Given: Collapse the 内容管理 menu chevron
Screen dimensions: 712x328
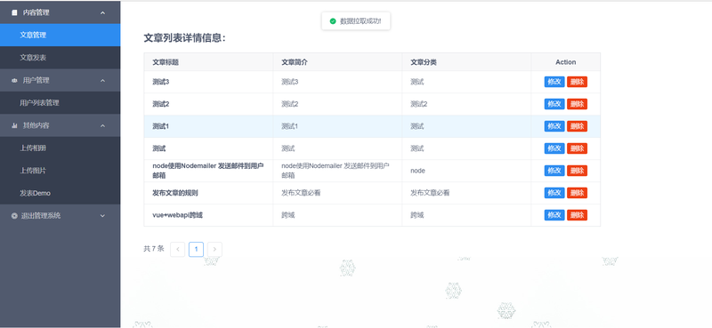Looking at the screenshot, I should pyautogui.click(x=102, y=12).
